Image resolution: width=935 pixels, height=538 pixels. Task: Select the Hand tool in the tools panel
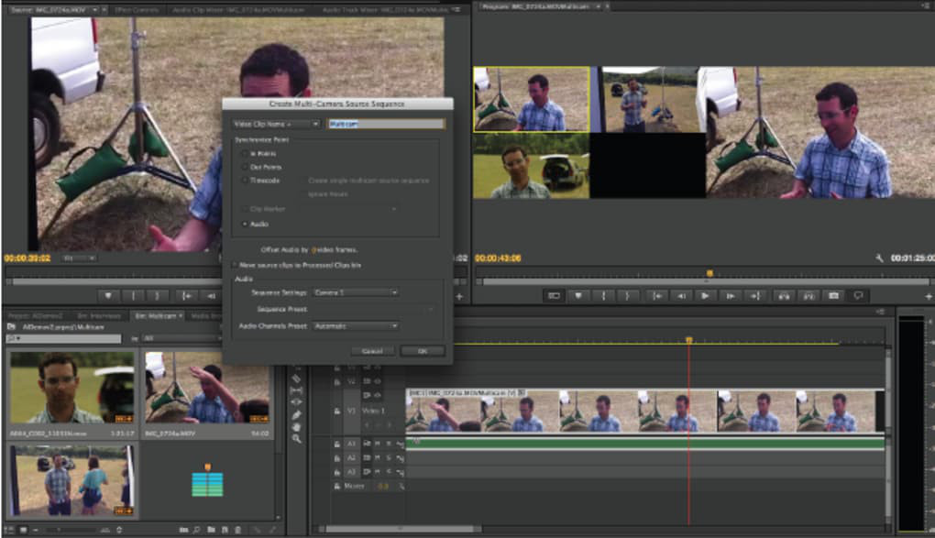(297, 427)
